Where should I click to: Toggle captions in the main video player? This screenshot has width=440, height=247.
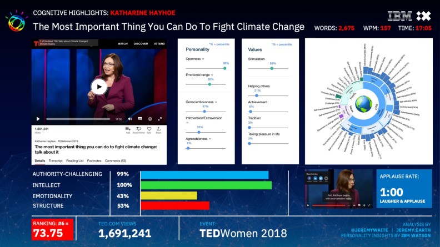140,119
